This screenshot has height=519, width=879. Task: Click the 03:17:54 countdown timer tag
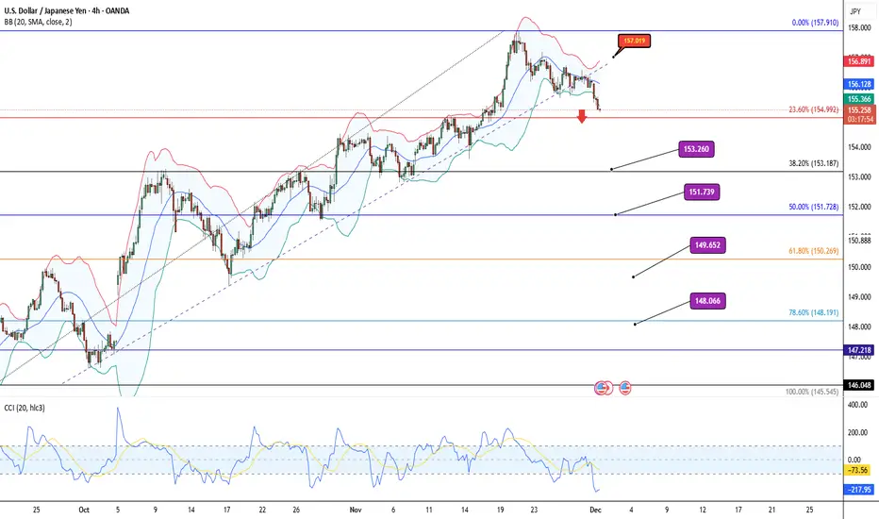[x=859, y=120]
